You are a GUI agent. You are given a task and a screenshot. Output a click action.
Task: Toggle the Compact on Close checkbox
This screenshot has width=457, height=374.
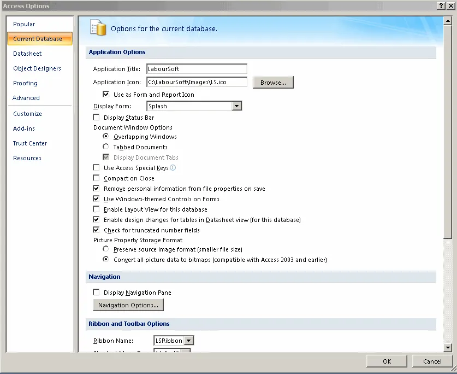pos(97,178)
